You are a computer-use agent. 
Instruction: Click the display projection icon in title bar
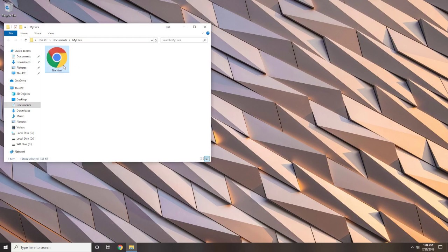(168, 27)
